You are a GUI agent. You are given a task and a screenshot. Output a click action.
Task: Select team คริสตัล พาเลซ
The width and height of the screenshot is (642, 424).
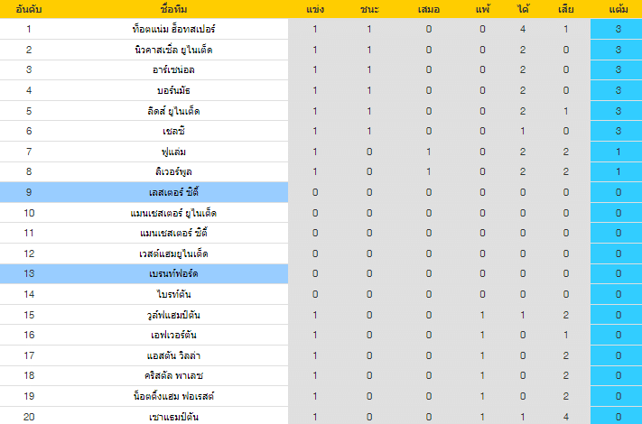pyautogui.click(x=173, y=375)
